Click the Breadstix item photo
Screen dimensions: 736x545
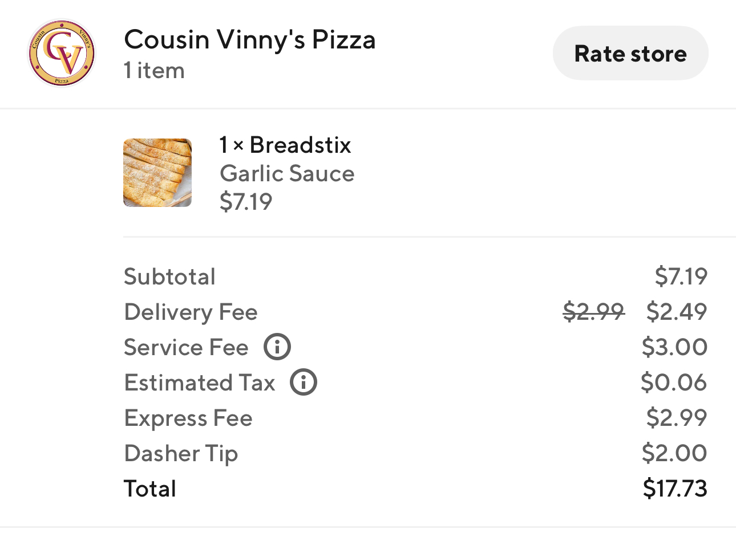pyautogui.click(x=157, y=173)
